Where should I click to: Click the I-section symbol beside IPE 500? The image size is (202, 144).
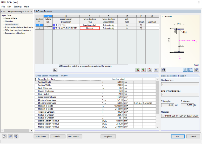(x=56, y=25)
